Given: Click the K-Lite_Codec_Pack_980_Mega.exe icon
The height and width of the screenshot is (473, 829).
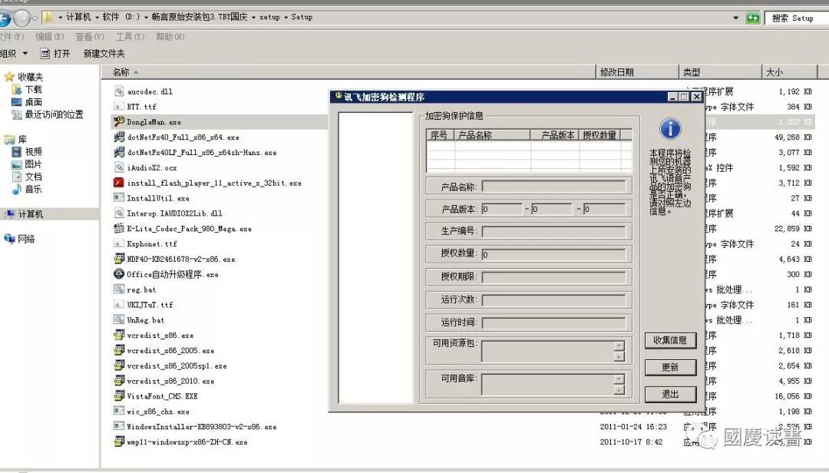Looking at the screenshot, I should [x=119, y=229].
